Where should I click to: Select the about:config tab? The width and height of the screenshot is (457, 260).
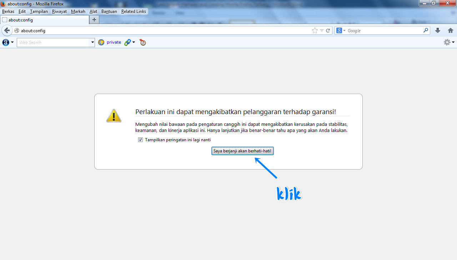pos(44,20)
